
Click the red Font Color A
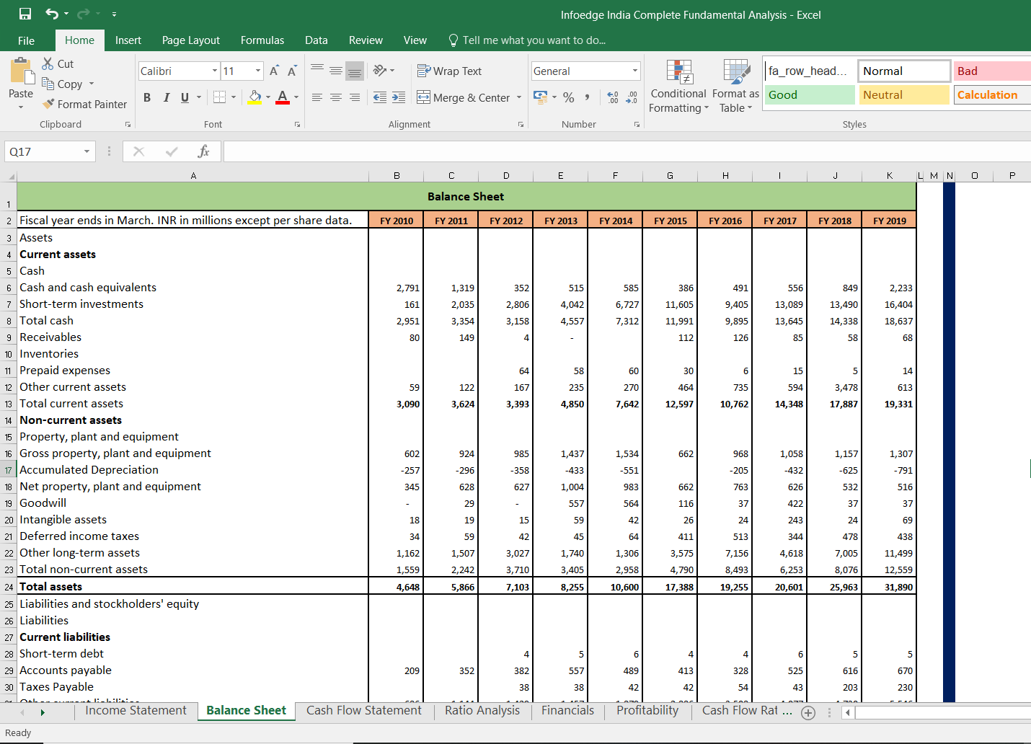click(x=283, y=97)
